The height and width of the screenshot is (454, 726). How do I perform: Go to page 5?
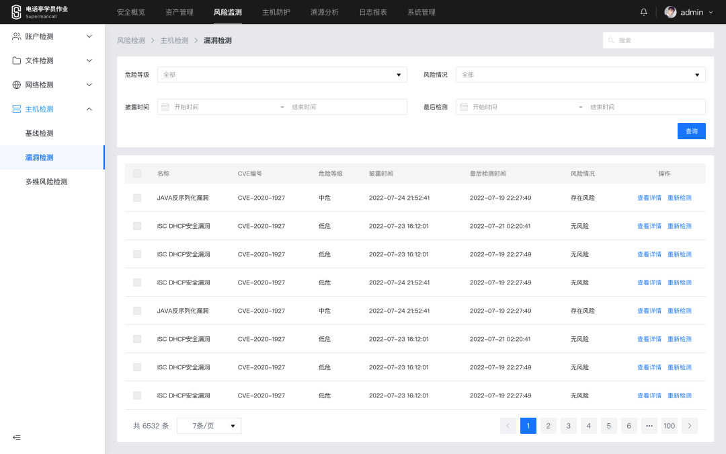[609, 426]
